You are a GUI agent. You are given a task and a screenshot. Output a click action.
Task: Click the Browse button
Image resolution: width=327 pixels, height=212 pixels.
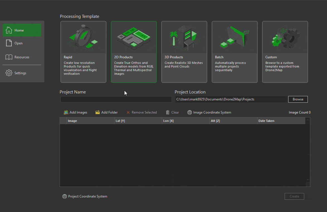point(298,99)
